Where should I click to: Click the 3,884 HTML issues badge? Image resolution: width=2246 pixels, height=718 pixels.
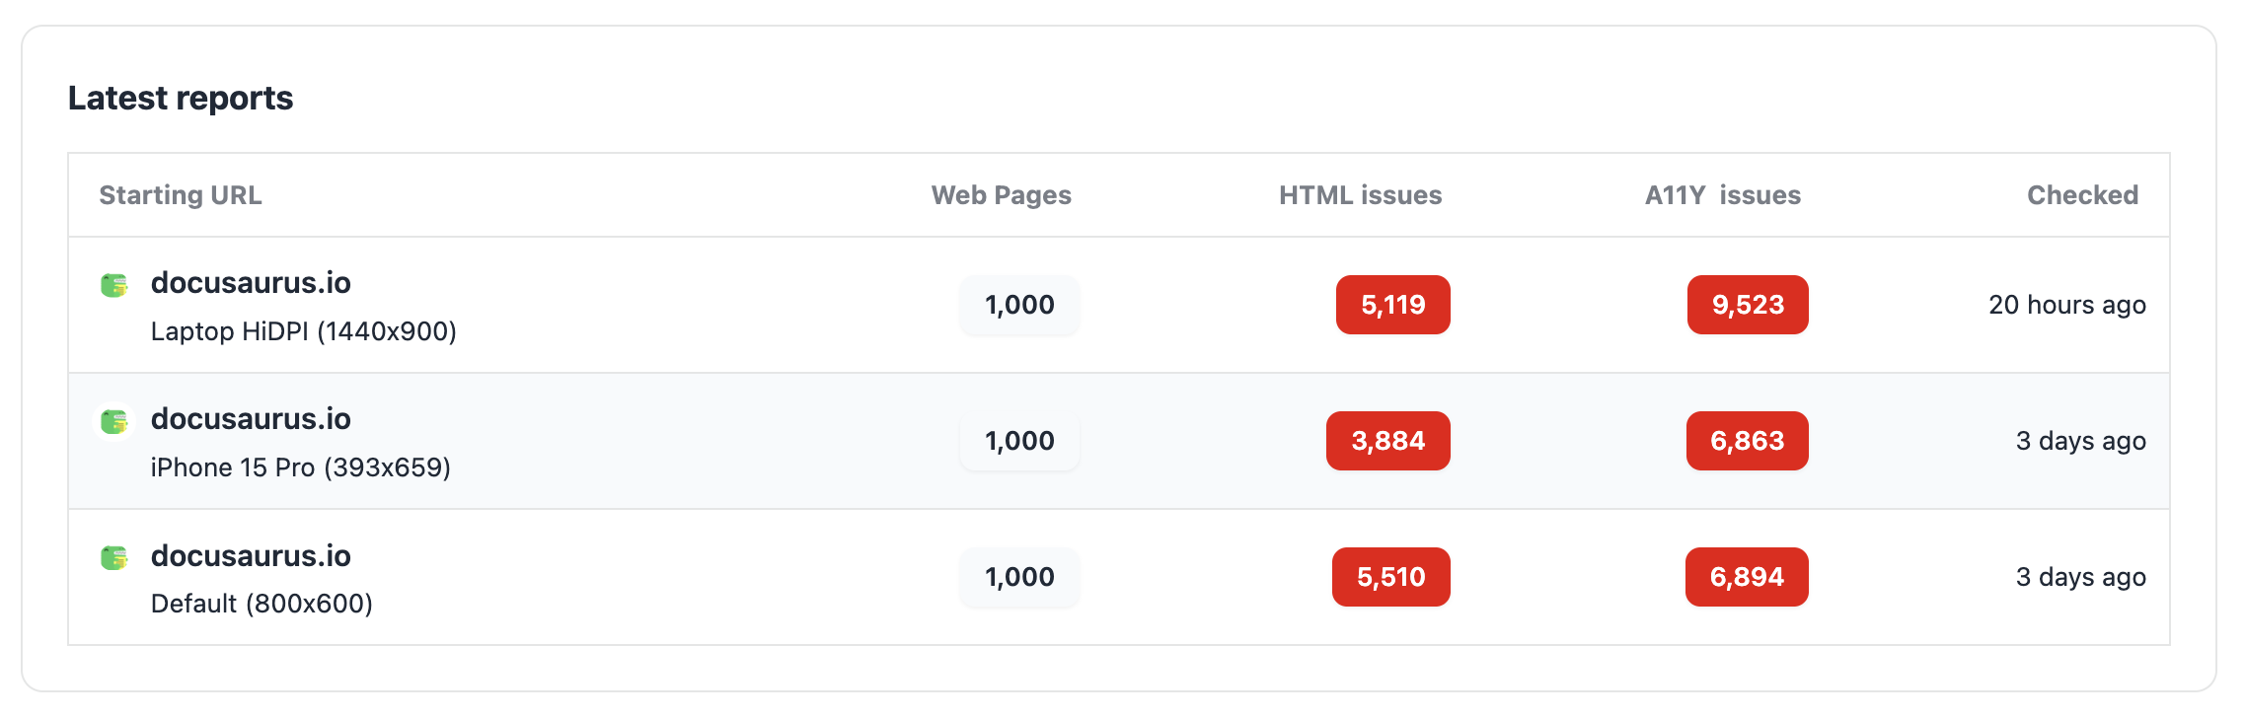coord(1388,441)
